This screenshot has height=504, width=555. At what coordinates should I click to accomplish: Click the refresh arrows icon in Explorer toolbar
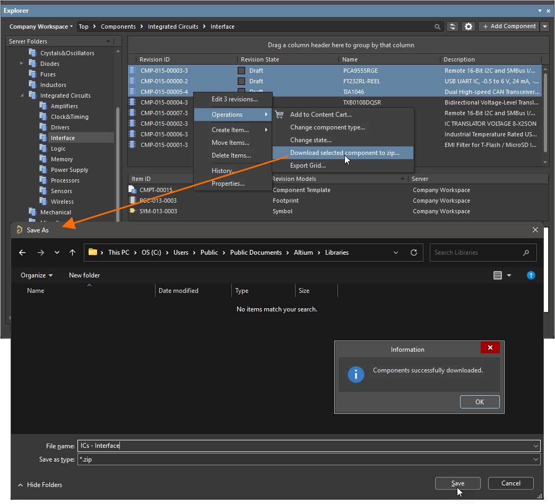click(453, 27)
